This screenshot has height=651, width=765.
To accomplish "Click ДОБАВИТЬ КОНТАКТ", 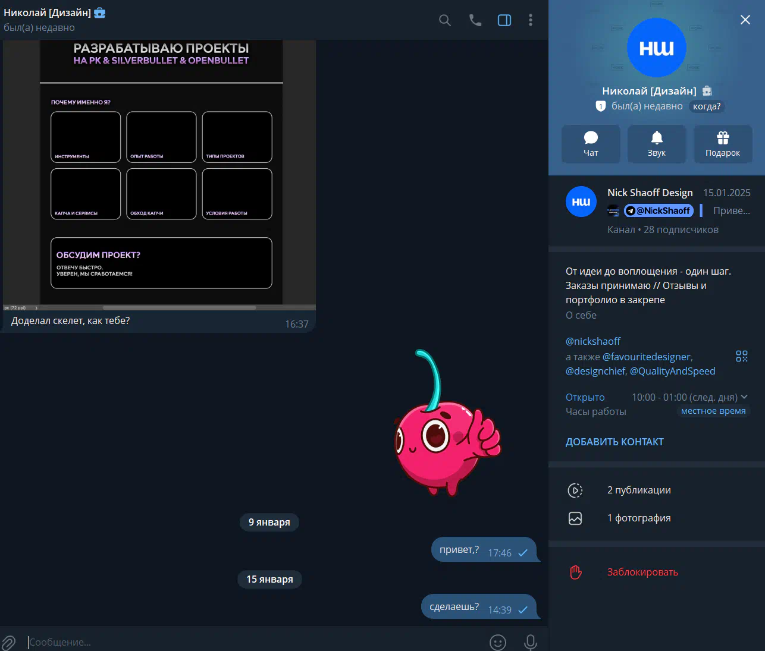I will [x=614, y=442].
